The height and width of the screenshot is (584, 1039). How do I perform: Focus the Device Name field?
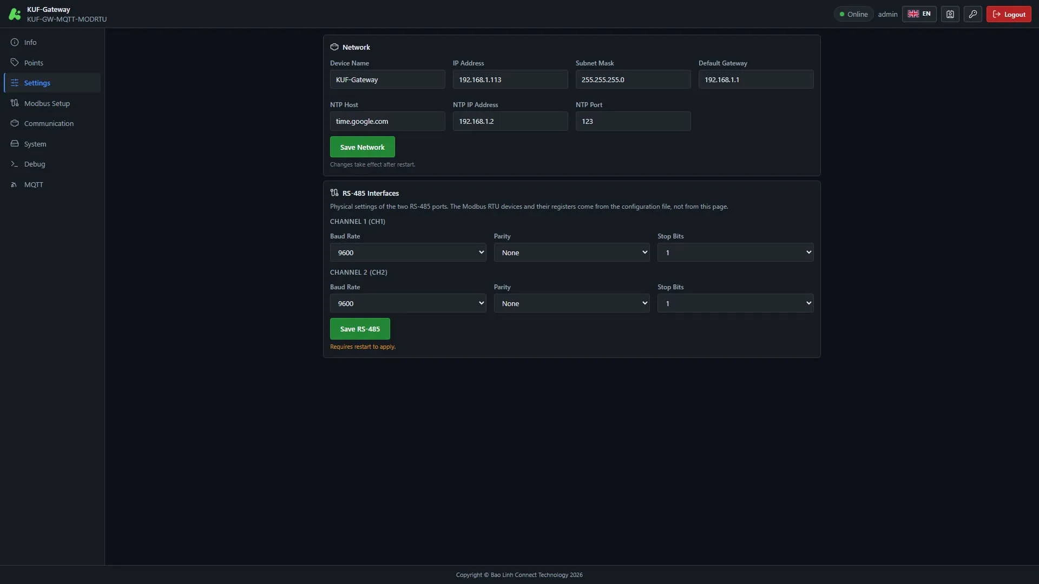click(x=387, y=79)
